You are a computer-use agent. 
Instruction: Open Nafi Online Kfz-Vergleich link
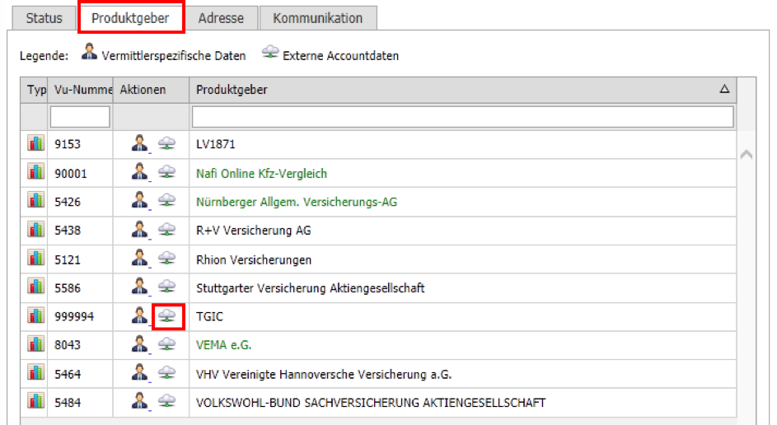tap(261, 174)
